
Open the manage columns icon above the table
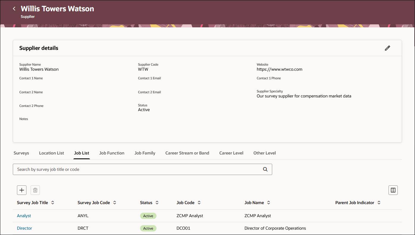click(x=393, y=190)
